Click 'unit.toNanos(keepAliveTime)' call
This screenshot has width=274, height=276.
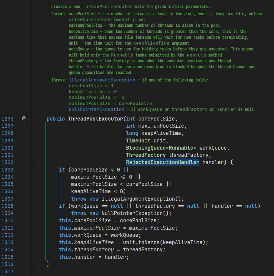pos(164,242)
